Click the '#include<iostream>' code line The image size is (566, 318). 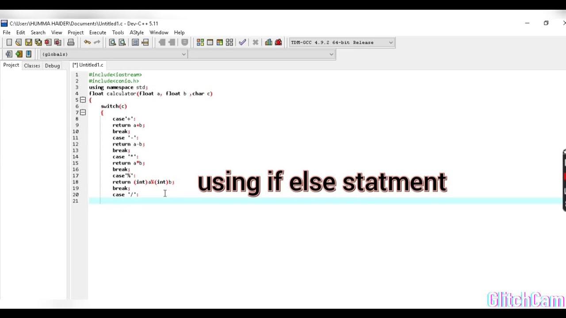pos(115,75)
